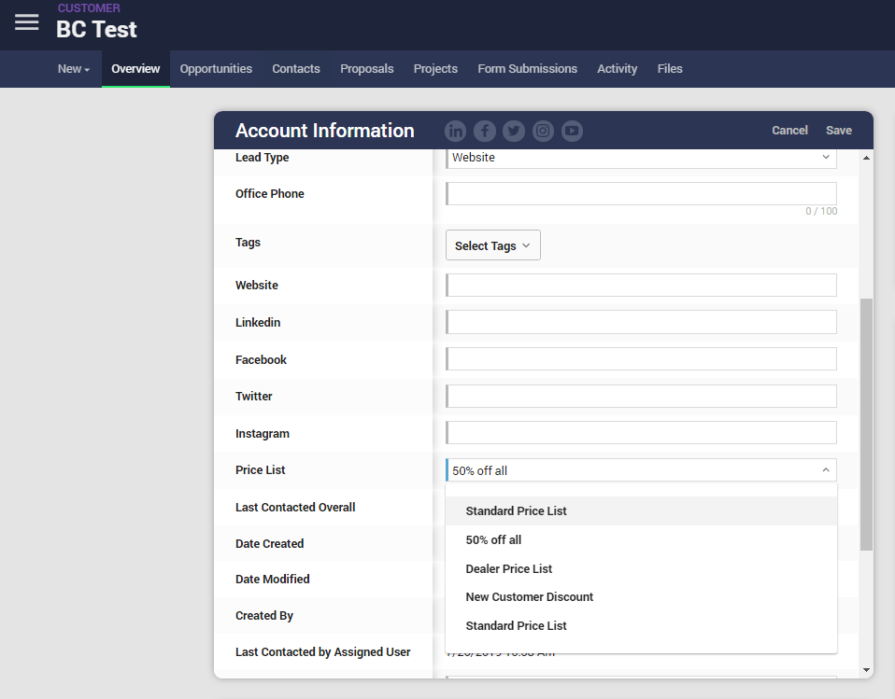
Task: Switch to the Projects tab
Action: point(435,69)
